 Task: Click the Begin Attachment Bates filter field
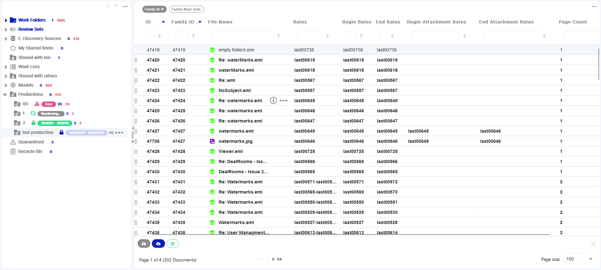click(435, 36)
